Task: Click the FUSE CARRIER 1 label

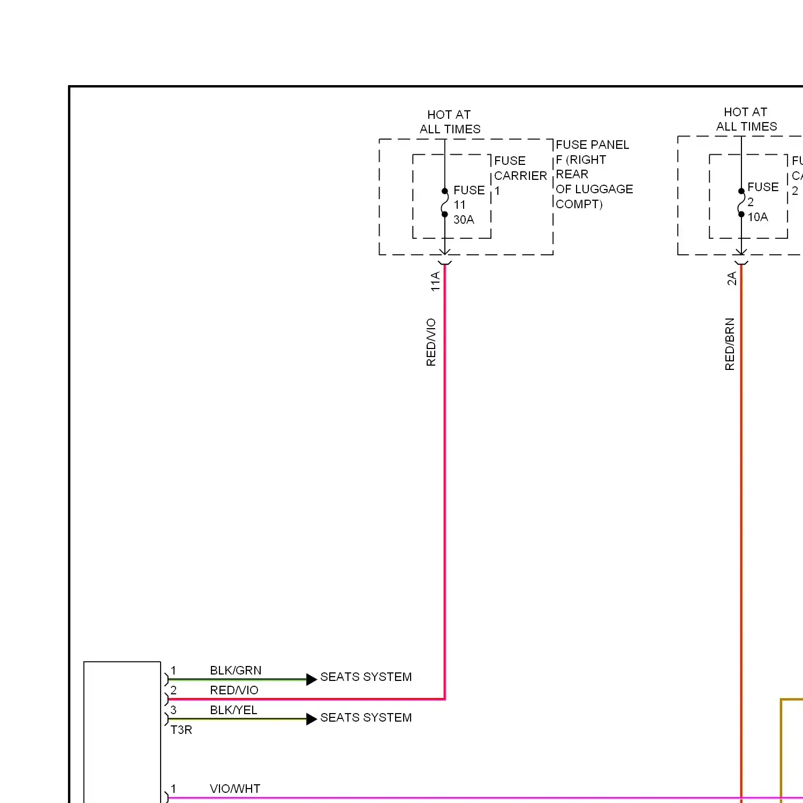Action: click(x=520, y=176)
